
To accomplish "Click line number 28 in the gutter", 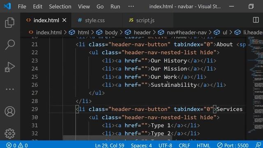I will tap(35, 101).
